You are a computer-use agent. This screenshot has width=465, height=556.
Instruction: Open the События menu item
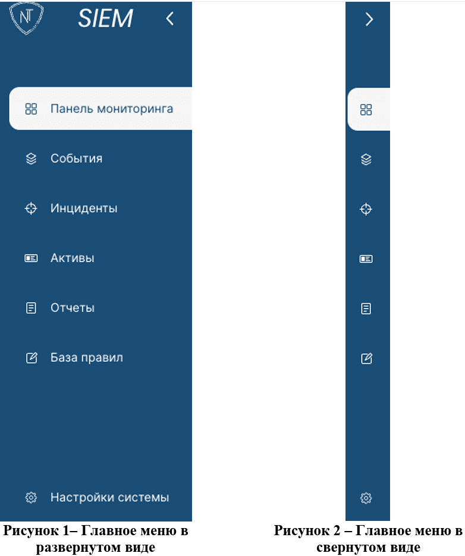pyautogui.click(x=100, y=159)
